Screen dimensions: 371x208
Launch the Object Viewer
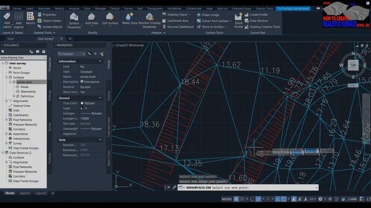pyautogui.click(x=49, y=21)
